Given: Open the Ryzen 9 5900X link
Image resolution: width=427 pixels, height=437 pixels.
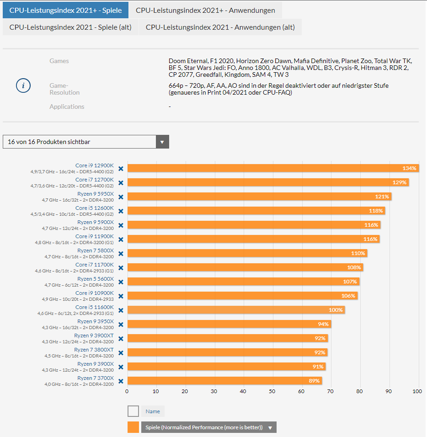Looking at the screenshot, I should tap(96, 222).
